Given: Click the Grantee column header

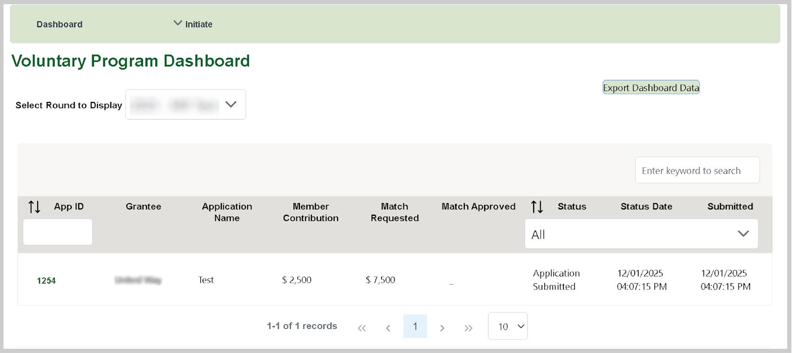Looking at the screenshot, I should point(143,206).
